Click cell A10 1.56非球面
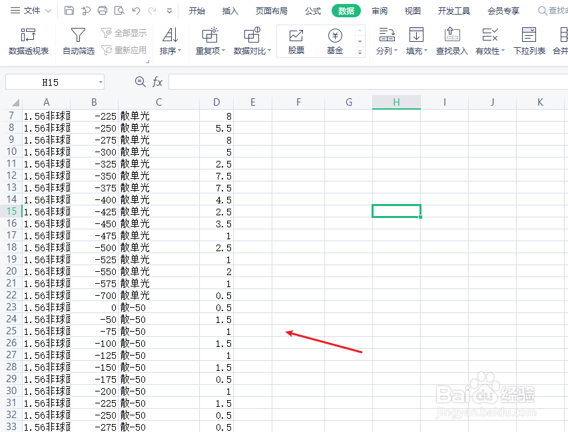Screen dimensions: 568x432 (47, 152)
